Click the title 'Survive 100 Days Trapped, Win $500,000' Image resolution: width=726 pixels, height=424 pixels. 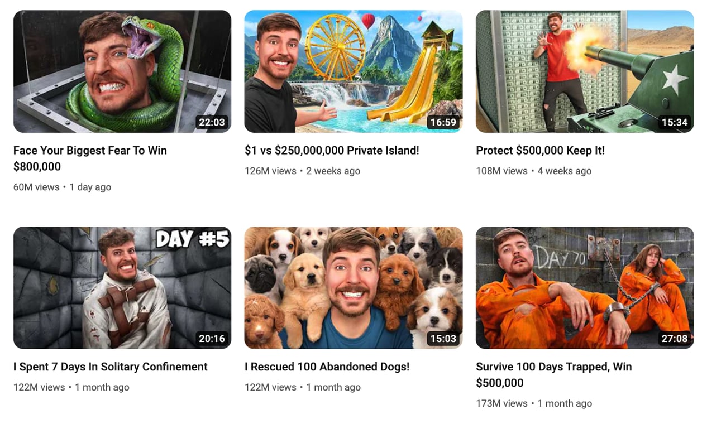[x=554, y=375]
